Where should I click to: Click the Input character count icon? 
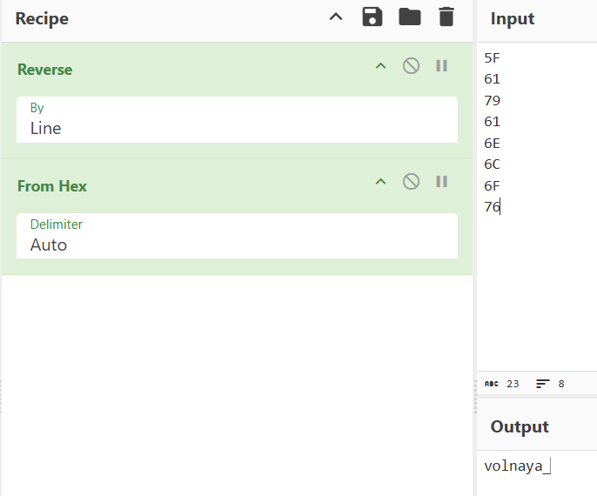pyautogui.click(x=492, y=384)
